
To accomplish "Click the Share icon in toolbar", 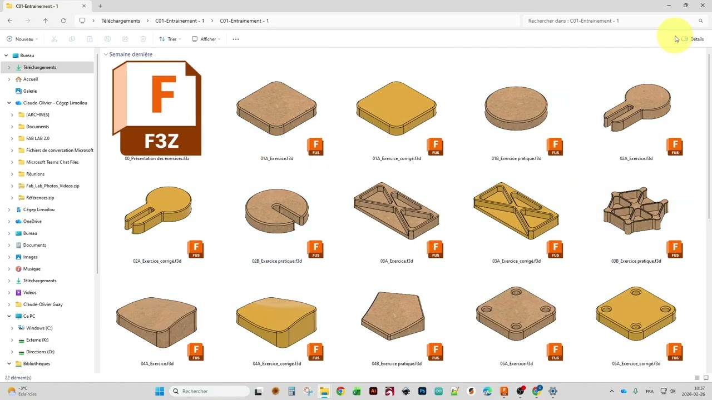I will coord(125,39).
